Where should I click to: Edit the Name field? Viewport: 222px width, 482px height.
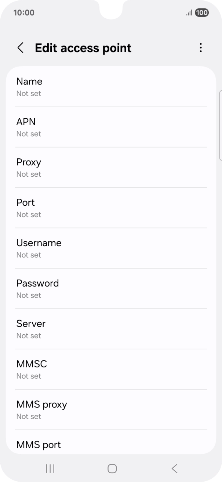point(111,87)
